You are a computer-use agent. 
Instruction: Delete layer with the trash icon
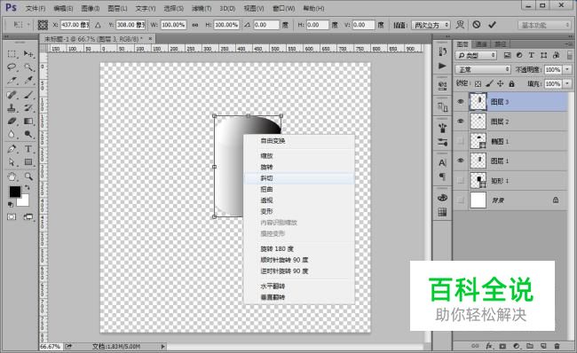pyautogui.click(x=557, y=346)
